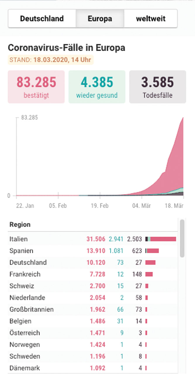Click the Österreich row

coord(93,333)
